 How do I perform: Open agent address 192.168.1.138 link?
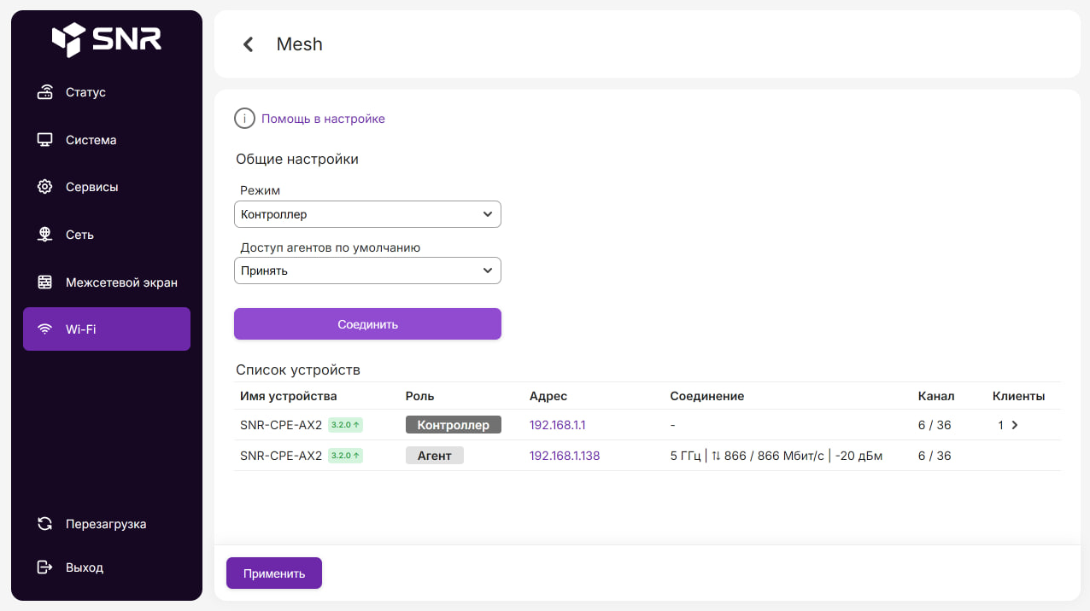click(565, 456)
